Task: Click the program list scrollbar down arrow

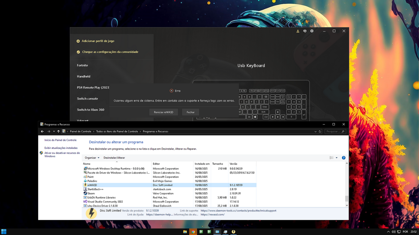Action: pos(347,206)
